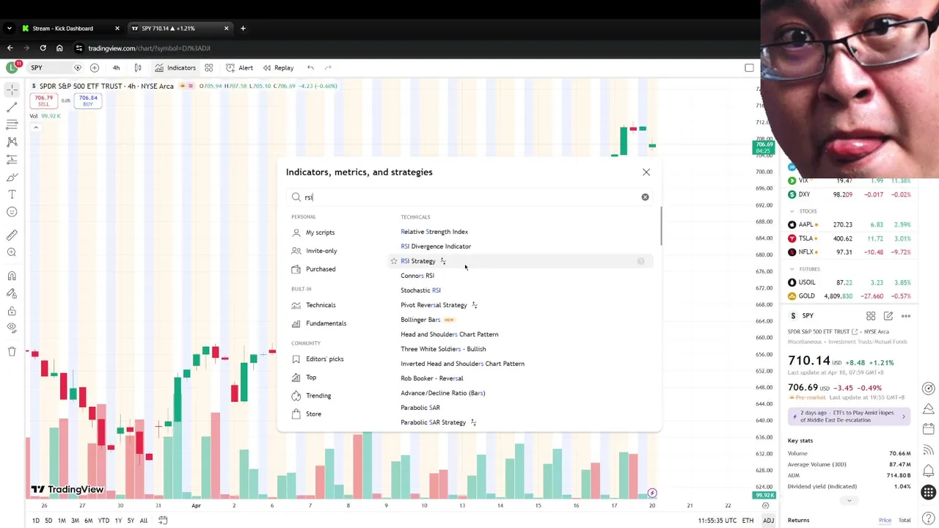Image resolution: width=939 pixels, height=528 pixels.
Task: Open the emoji icons tool
Action: pyautogui.click(x=12, y=213)
